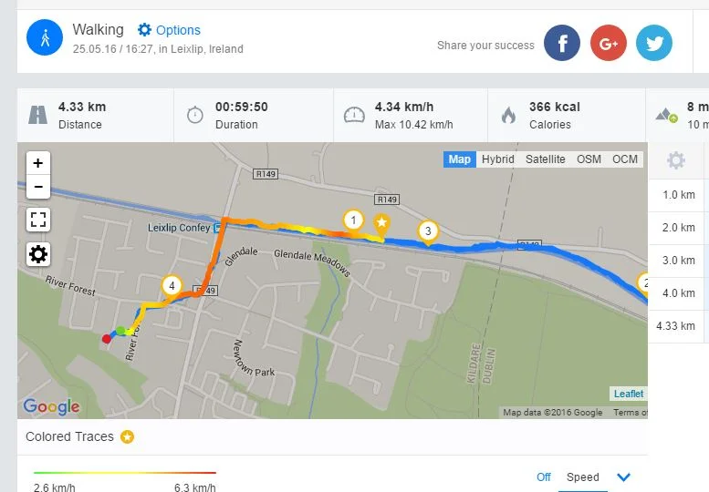Viewport: 709px width, 492px height.
Task: Click the star marker on the route
Action: [381, 223]
